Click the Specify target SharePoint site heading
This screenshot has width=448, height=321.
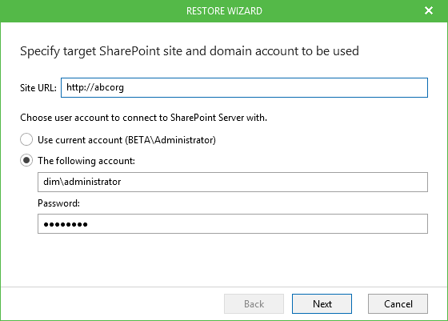tap(190, 51)
